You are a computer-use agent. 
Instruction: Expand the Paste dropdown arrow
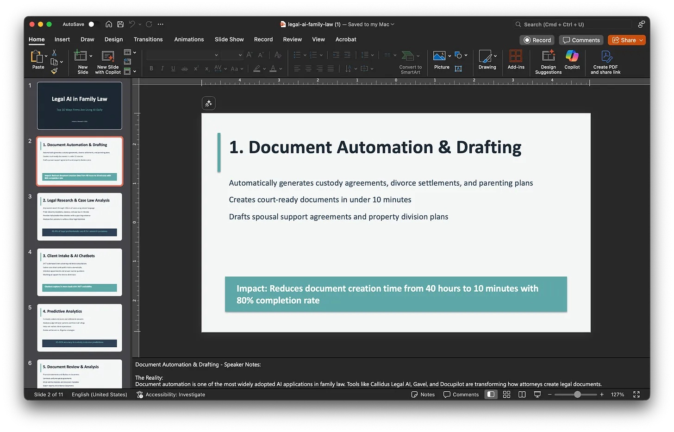pyautogui.click(x=46, y=56)
